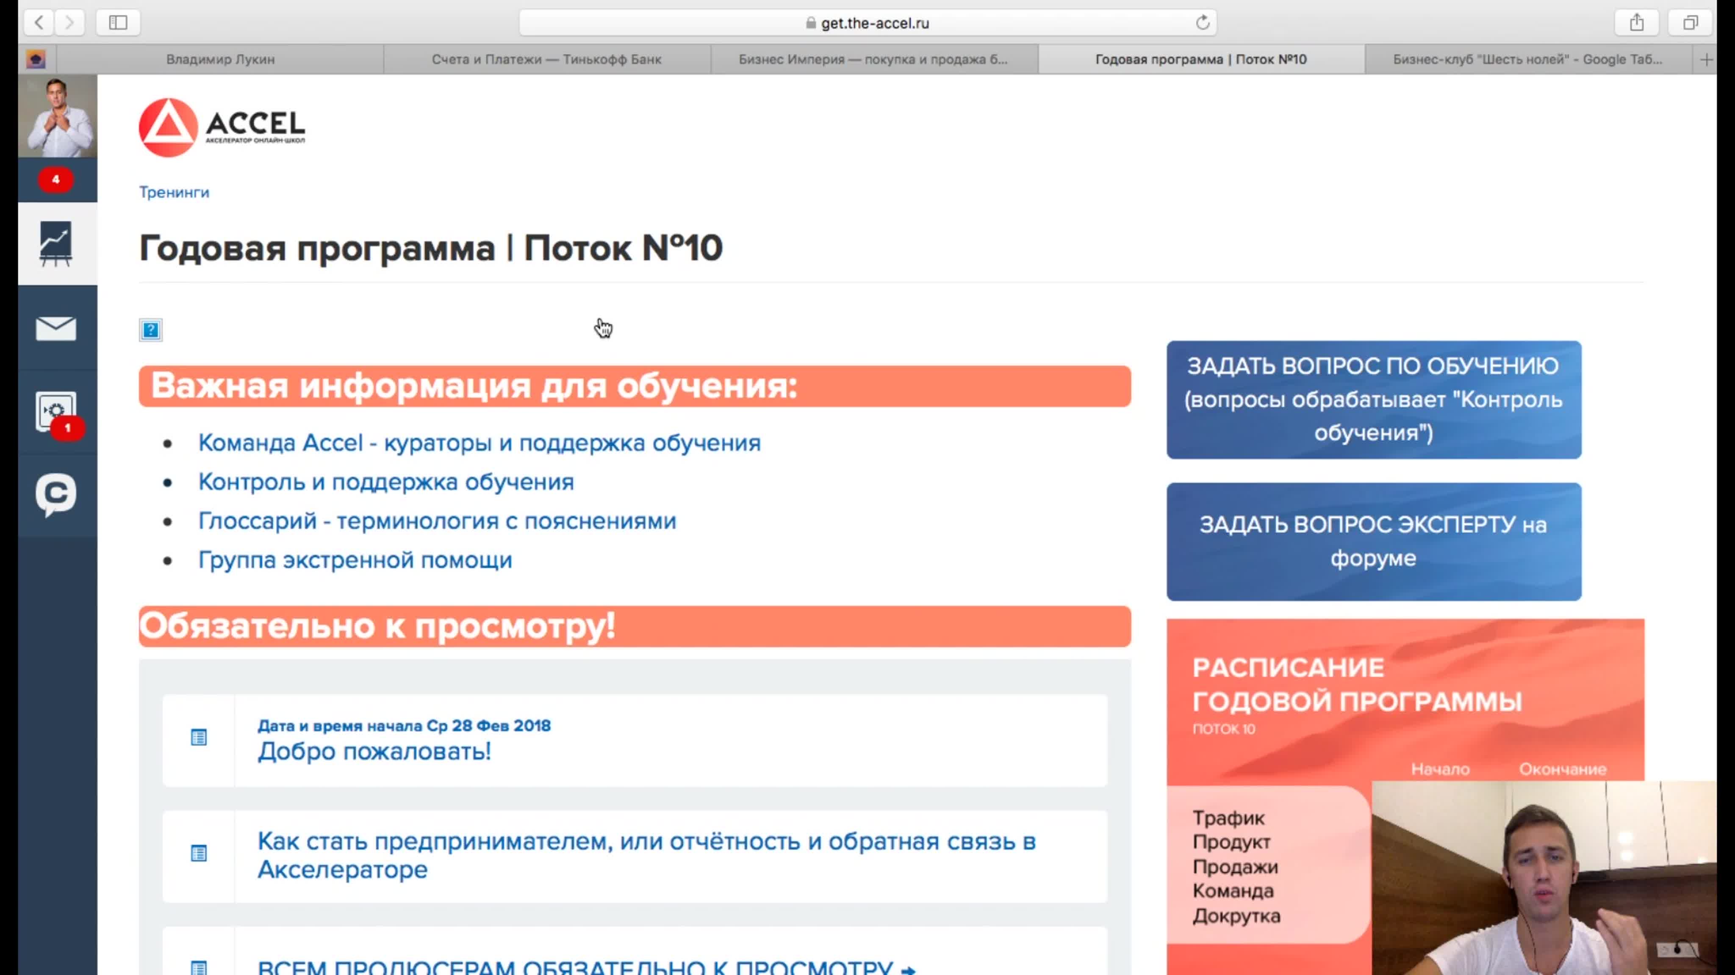This screenshot has width=1735, height=975.
Task: Open messages envelope icon in sidebar
Action: (57, 328)
